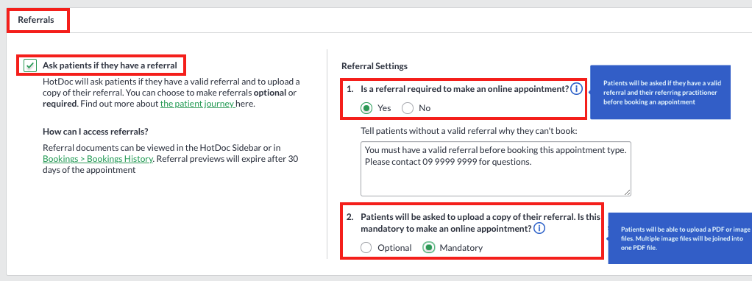Toggle 'Ask patients if they have a referral' checkbox
752x281 pixels.
(x=30, y=65)
